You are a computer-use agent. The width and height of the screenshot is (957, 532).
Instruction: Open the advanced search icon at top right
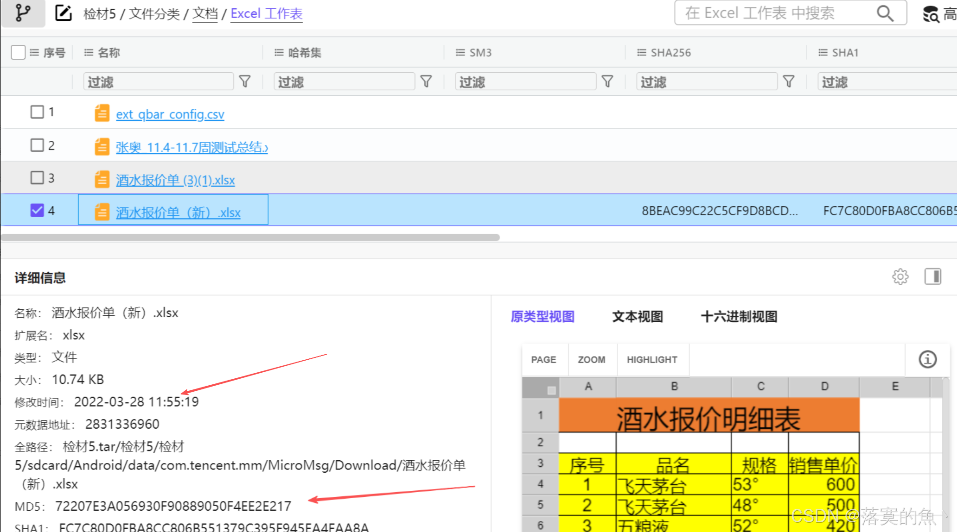(931, 14)
